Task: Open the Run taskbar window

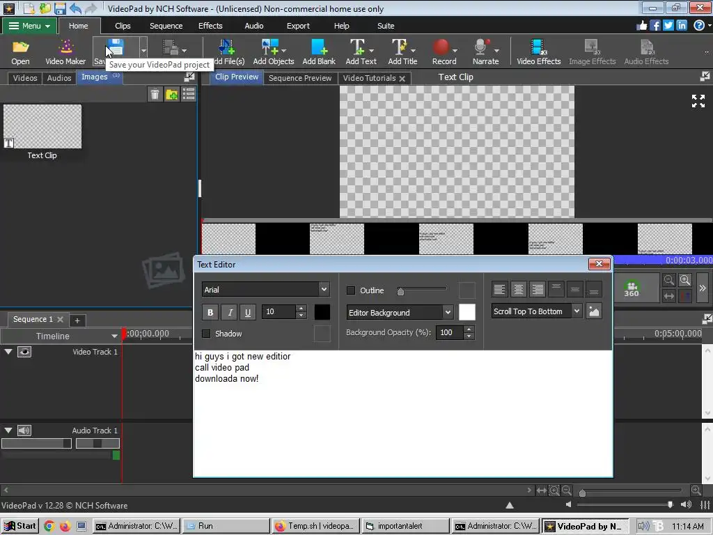Action: coord(226,526)
